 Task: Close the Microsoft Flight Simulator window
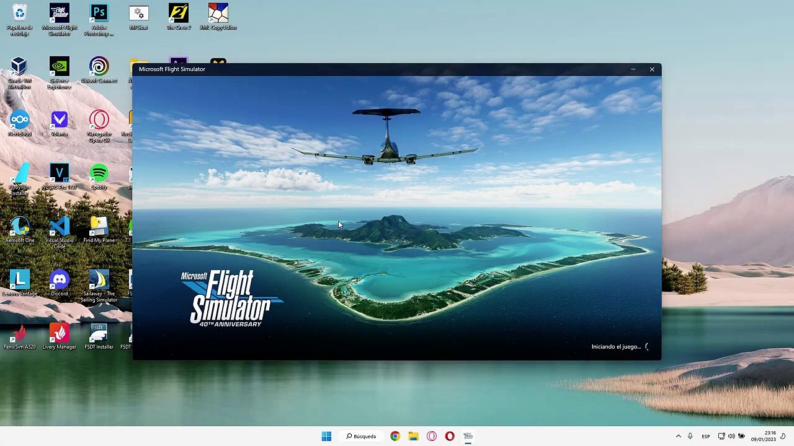pyautogui.click(x=652, y=69)
